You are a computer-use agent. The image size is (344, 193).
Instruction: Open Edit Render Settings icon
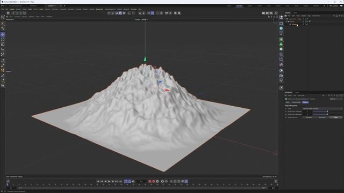coord(271,13)
